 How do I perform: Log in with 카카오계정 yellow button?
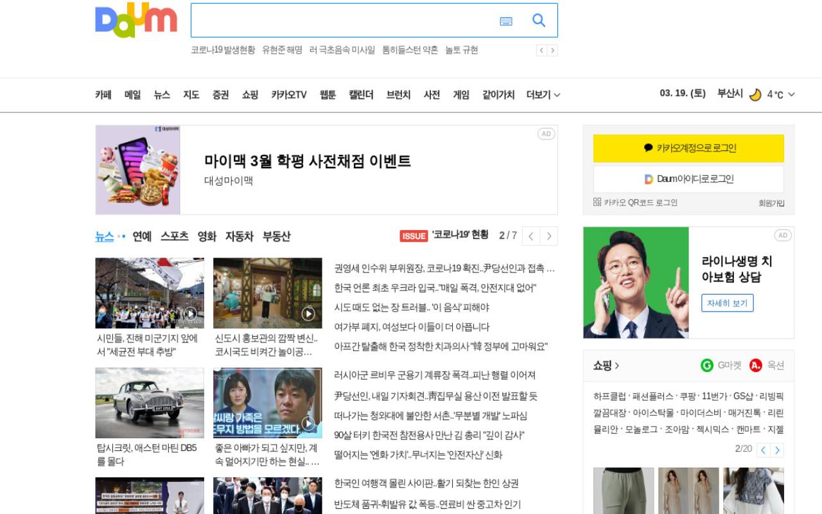click(688, 148)
